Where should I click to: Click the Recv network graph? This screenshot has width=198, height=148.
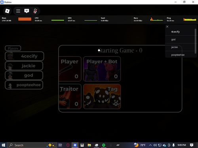pos(157,19)
